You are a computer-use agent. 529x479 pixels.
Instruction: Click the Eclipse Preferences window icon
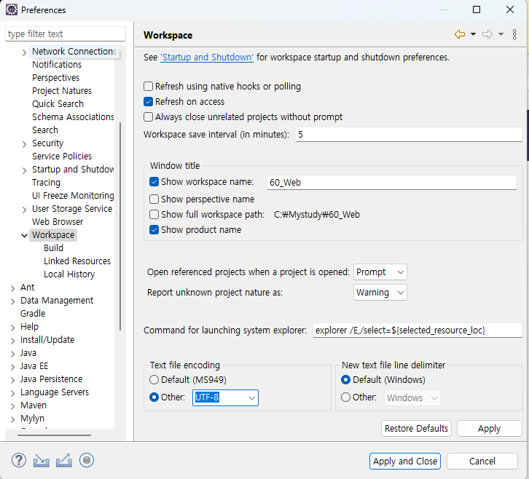[12, 9]
